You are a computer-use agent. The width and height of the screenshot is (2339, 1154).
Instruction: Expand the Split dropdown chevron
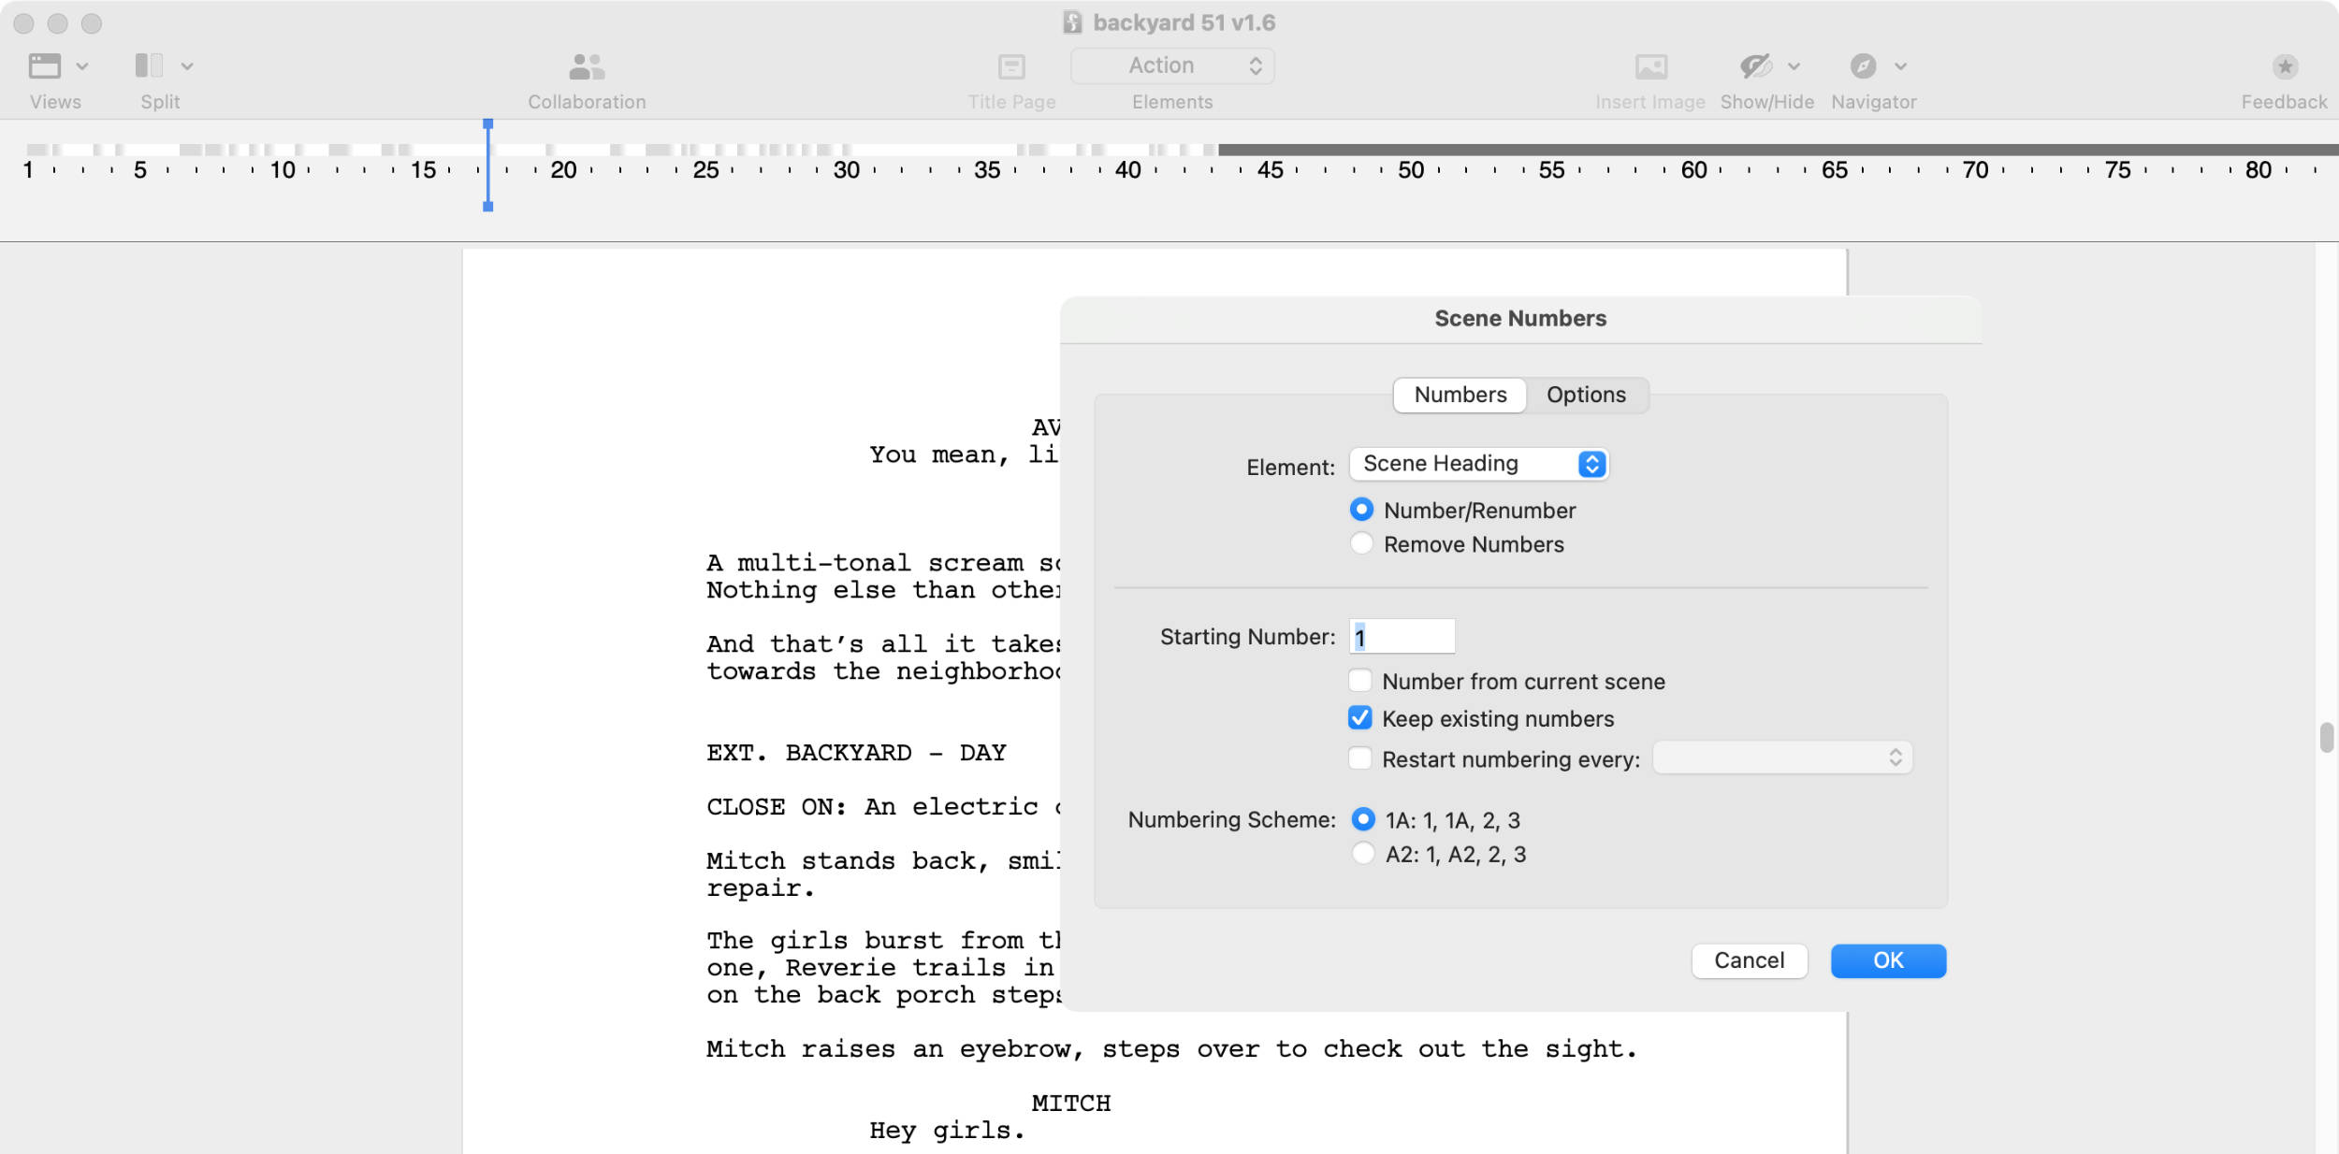click(x=187, y=66)
